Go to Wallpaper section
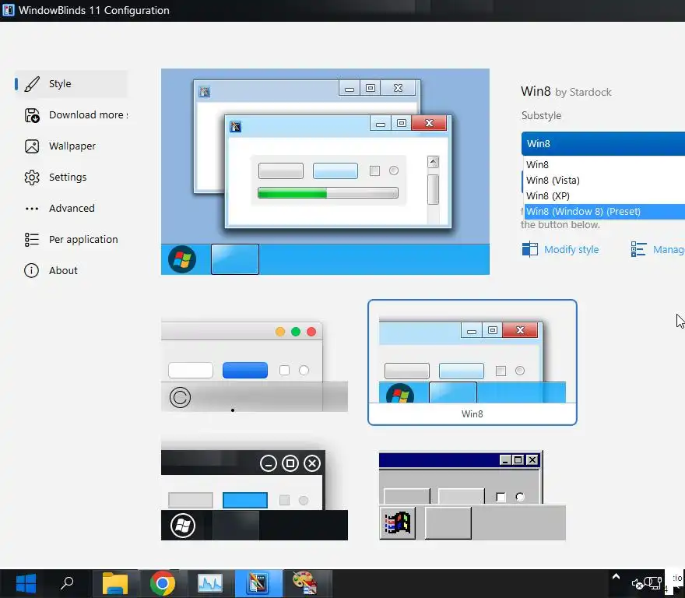 point(71,146)
